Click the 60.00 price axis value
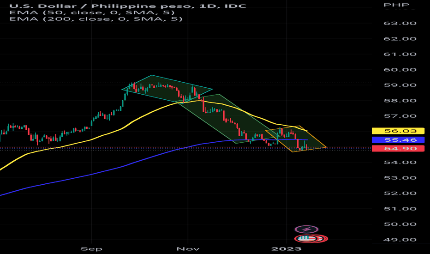This screenshot has width=430, height=254. click(x=400, y=70)
